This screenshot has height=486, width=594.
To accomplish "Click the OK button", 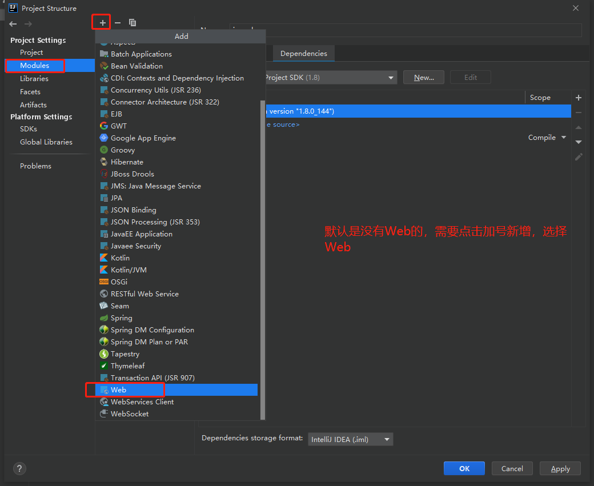I will click(464, 468).
